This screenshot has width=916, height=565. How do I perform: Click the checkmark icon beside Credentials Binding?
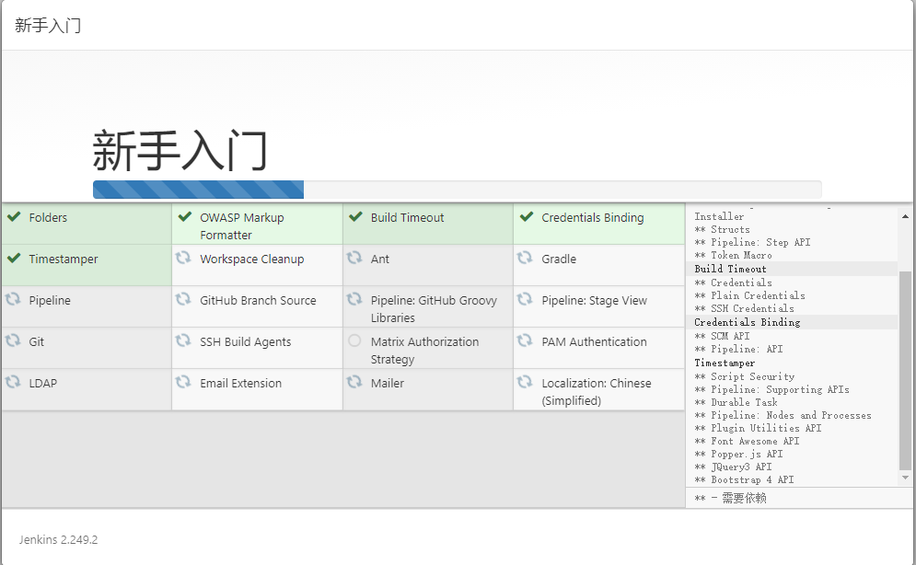click(x=527, y=217)
